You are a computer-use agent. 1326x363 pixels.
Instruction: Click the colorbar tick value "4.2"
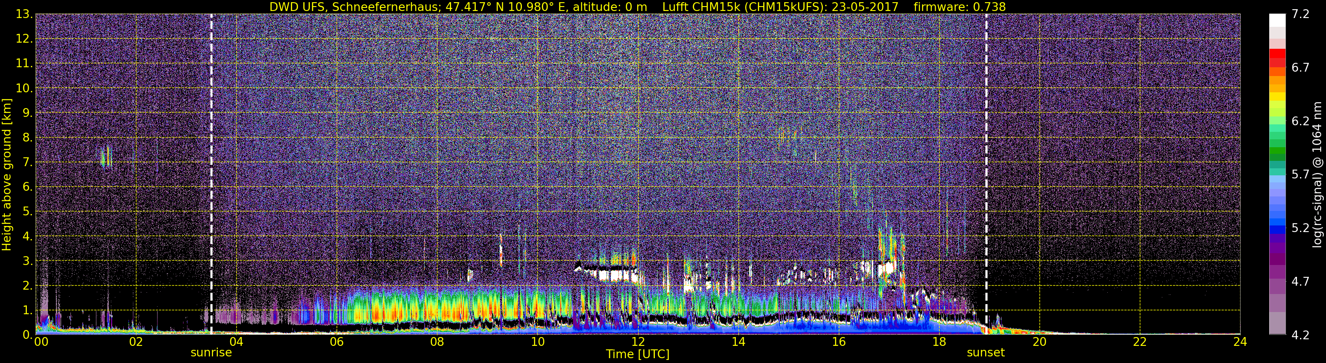pyautogui.click(x=1300, y=335)
